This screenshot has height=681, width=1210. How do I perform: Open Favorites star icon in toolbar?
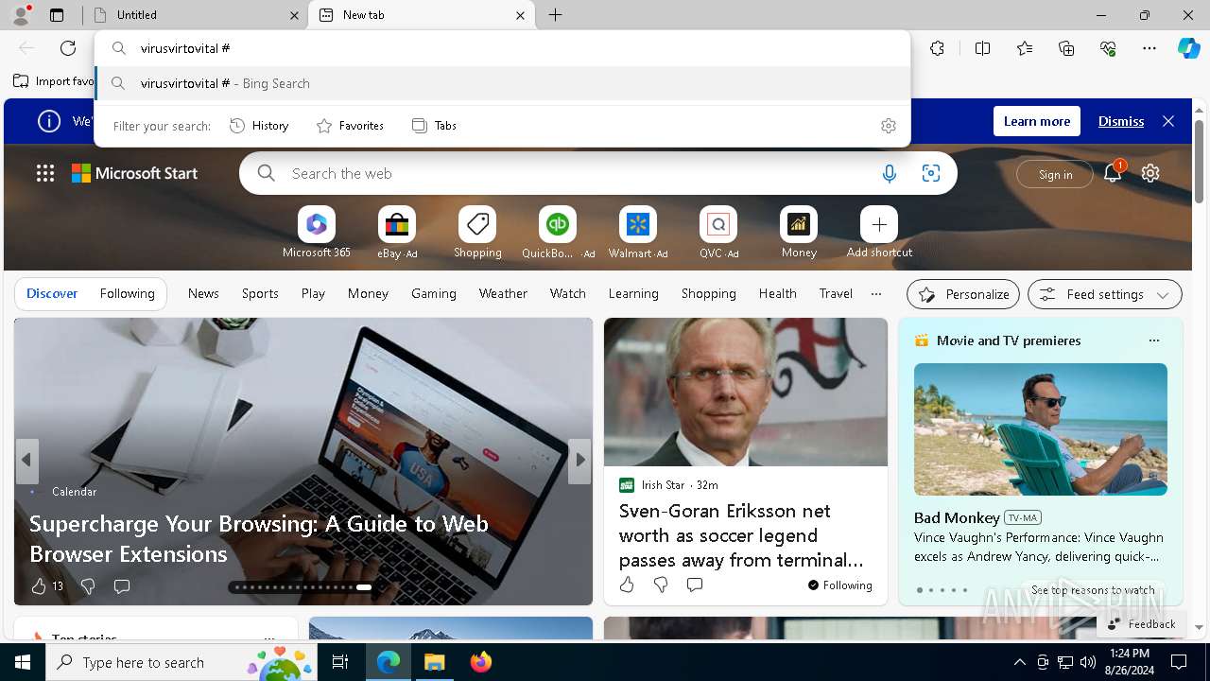[x=1025, y=48]
